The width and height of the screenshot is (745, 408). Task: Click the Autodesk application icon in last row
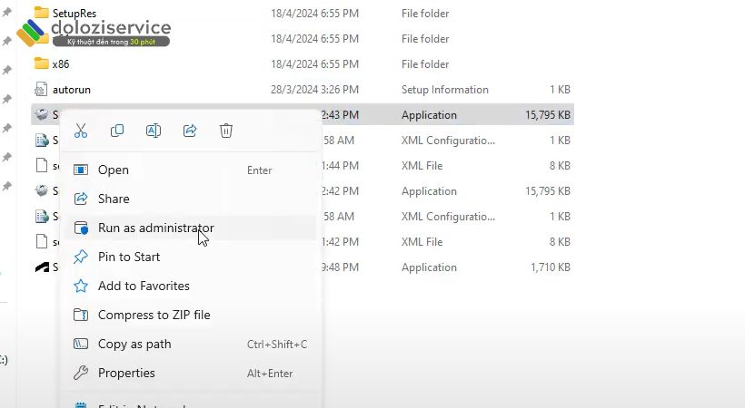(42, 267)
